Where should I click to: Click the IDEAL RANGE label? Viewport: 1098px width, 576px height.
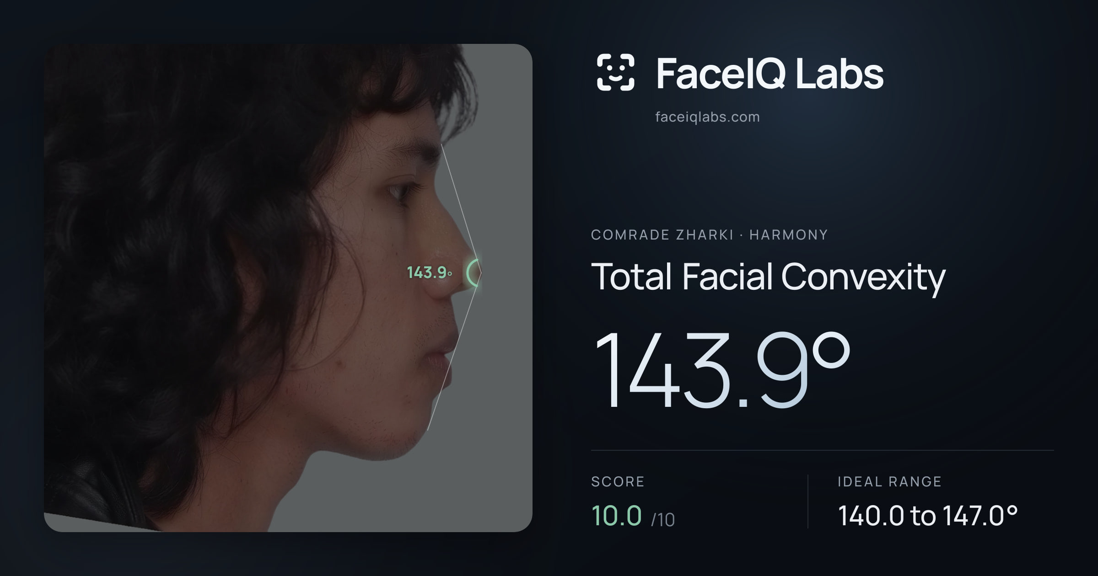tap(889, 482)
